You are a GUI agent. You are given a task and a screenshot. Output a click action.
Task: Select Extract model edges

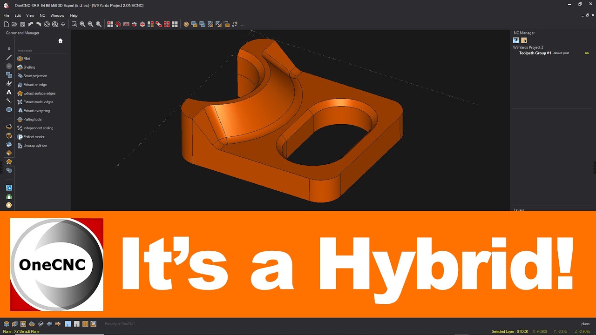(x=35, y=102)
